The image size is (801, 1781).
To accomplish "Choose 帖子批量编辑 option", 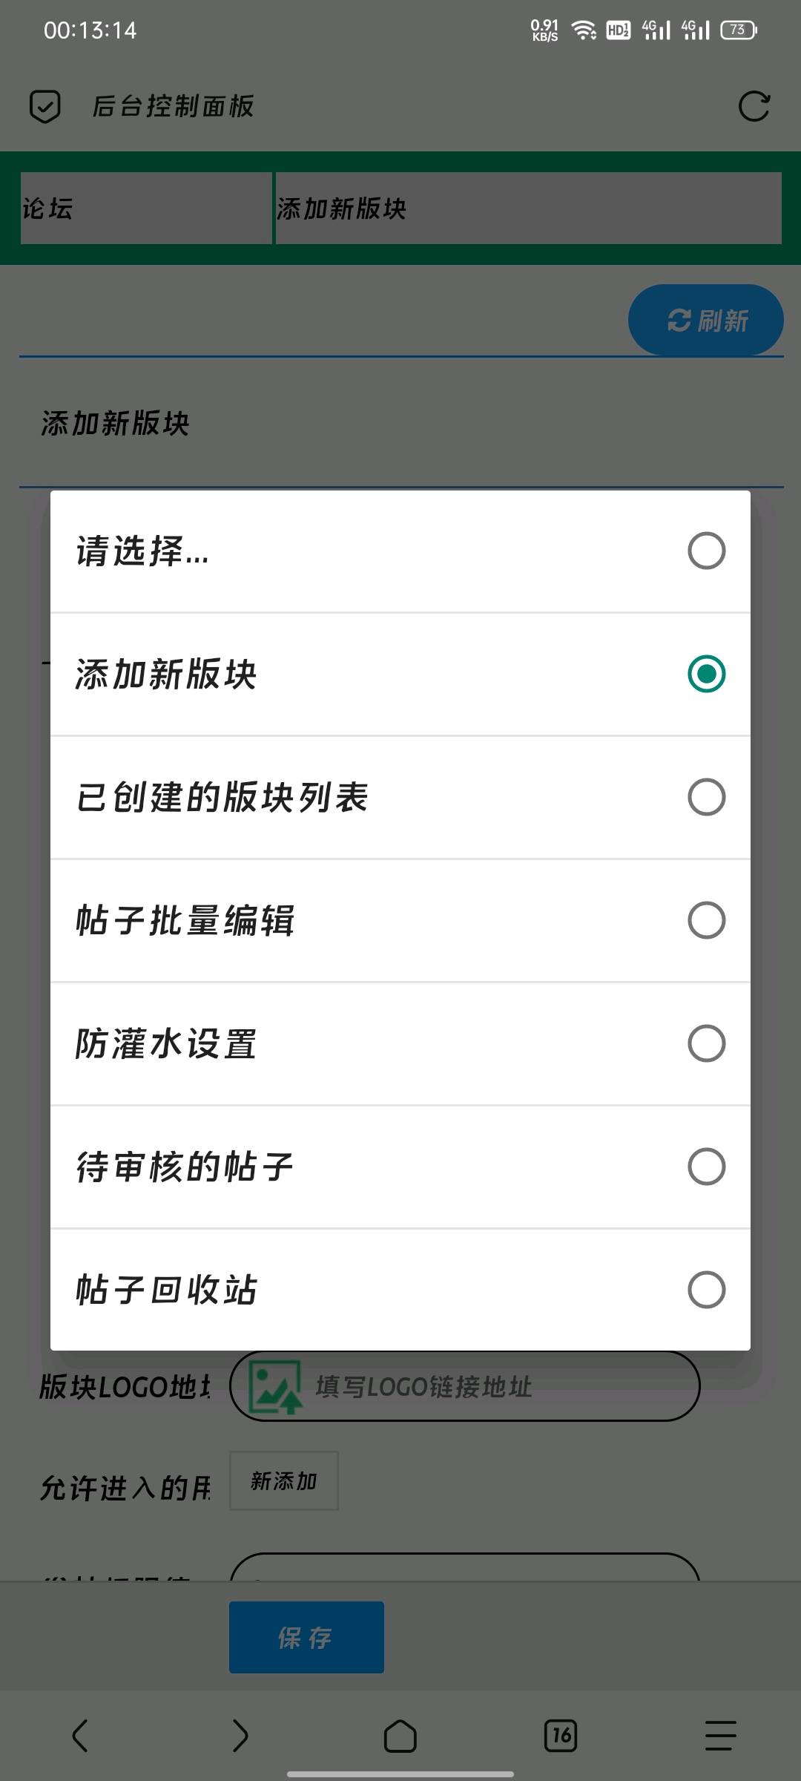I will 400,921.
